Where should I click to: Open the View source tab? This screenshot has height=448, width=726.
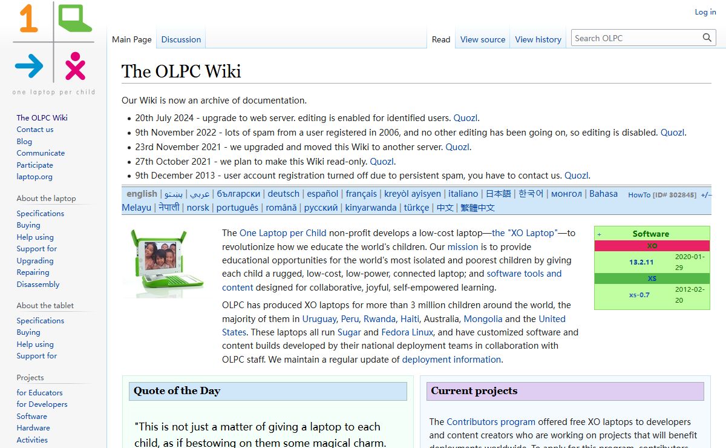(x=483, y=39)
